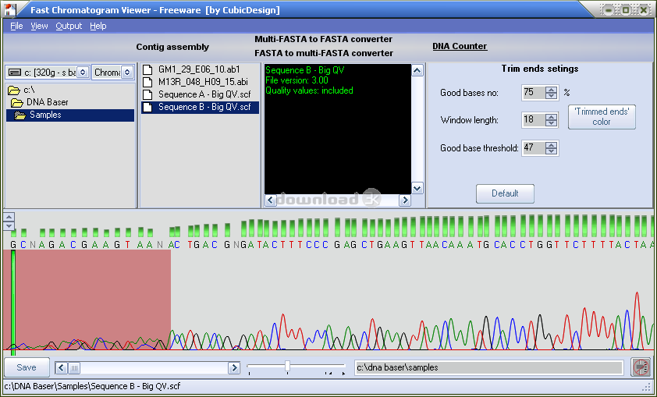This screenshot has height=397, width=657.
Task: Select file GM1_29_E06_10.ab1
Action: click(x=199, y=69)
